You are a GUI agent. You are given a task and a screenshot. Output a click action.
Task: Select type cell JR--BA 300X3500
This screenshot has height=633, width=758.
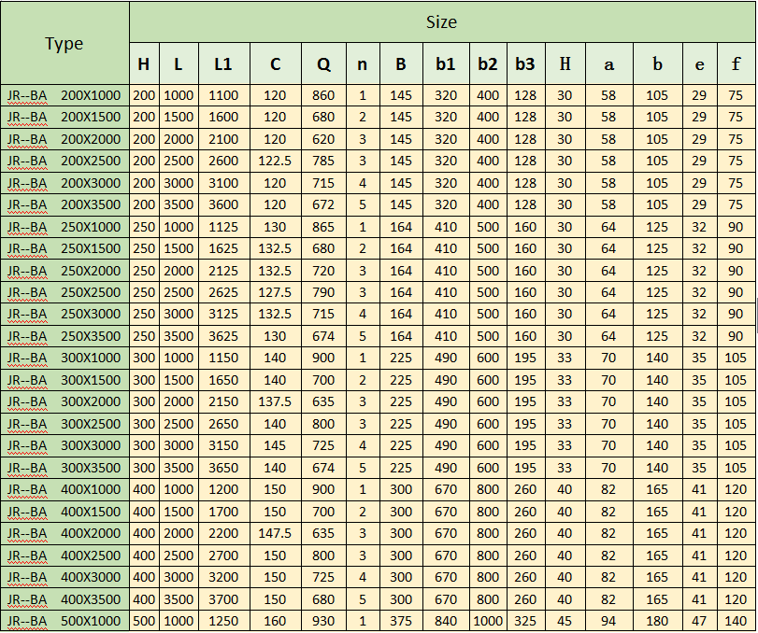coord(64,468)
